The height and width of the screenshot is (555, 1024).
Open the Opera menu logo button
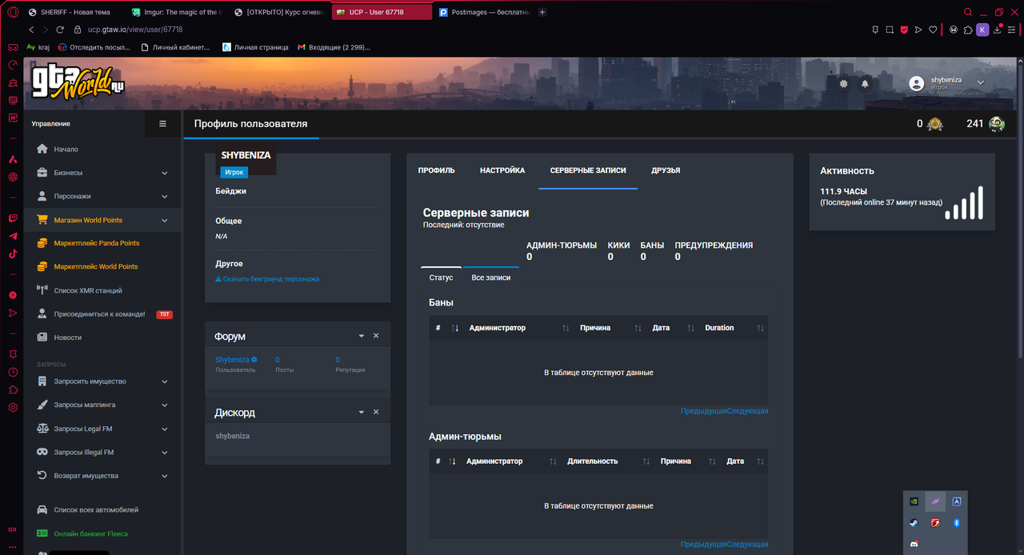12,12
